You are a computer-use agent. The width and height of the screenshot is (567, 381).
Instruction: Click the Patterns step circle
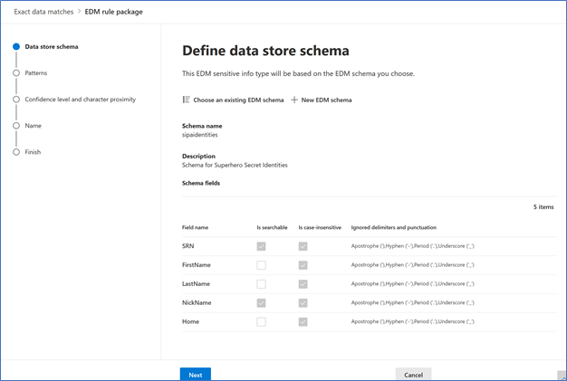(x=16, y=73)
